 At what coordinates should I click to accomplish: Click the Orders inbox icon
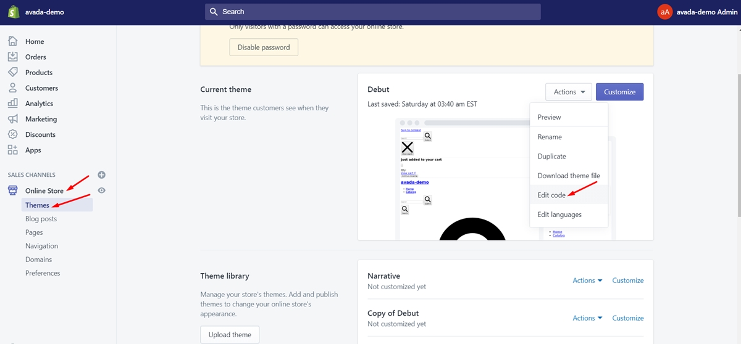pyautogui.click(x=12, y=57)
